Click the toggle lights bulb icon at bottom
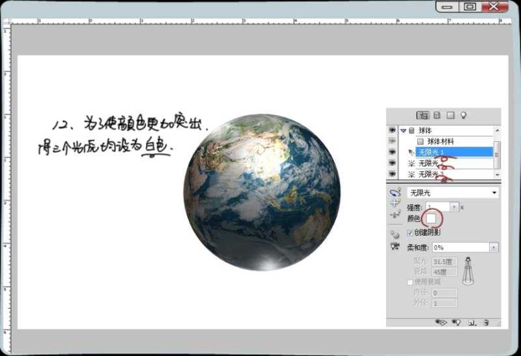 pos(457,322)
